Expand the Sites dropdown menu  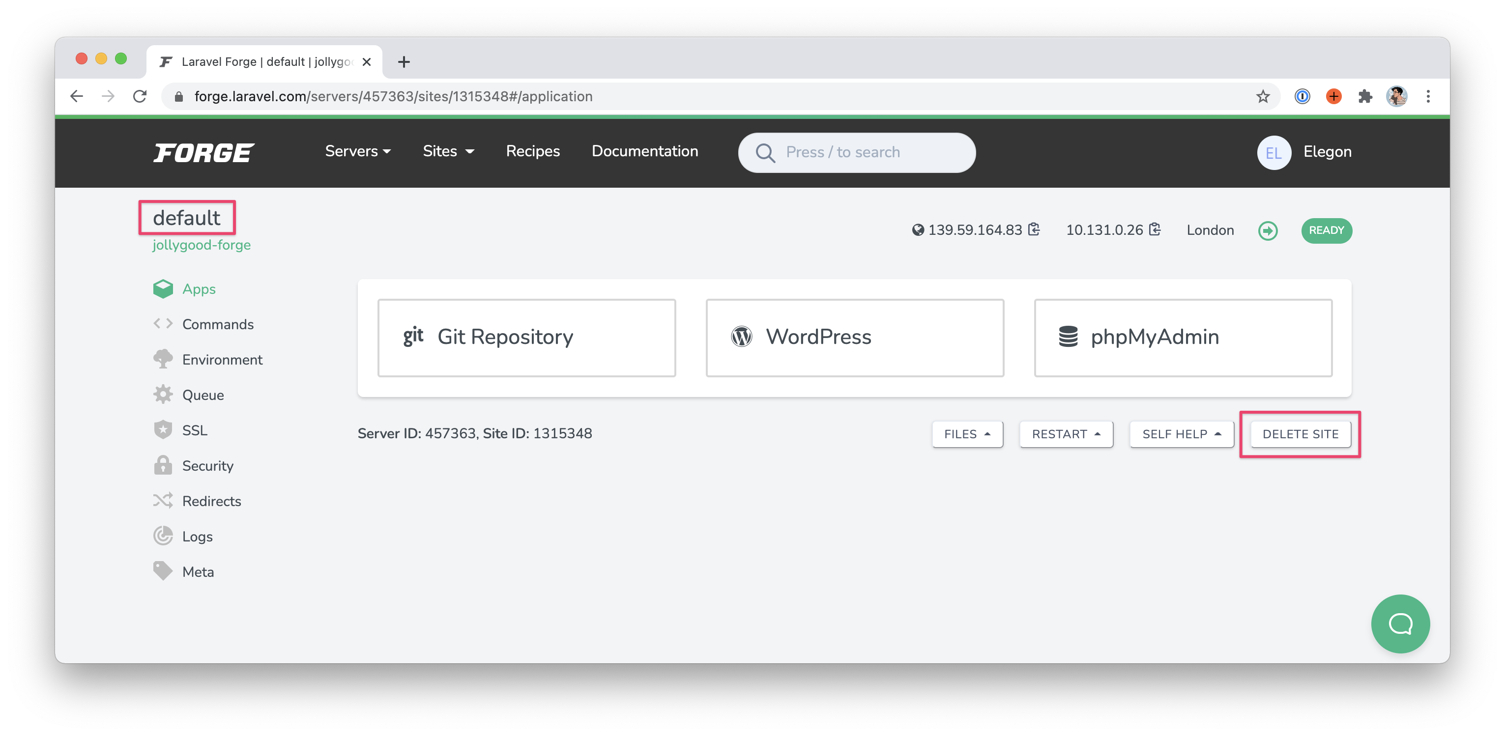click(448, 151)
